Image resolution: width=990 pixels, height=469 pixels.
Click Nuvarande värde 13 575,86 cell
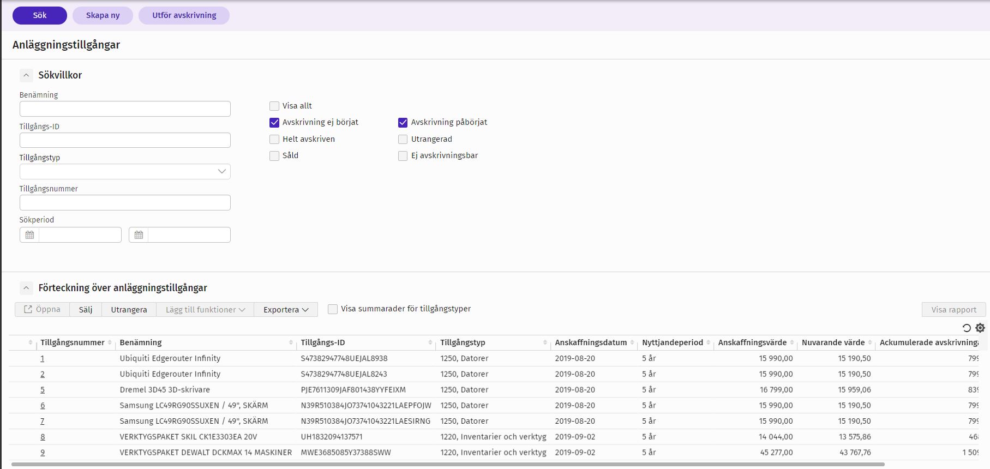pyautogui.click(x=855, y=437)
